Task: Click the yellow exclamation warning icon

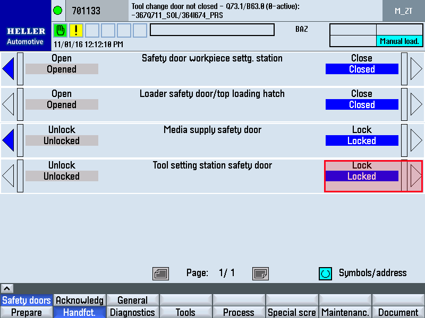Action: coord(76,30)
